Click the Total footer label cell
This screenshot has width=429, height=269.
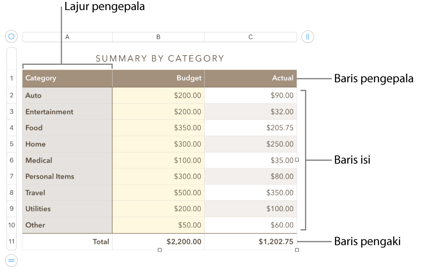click(100, 241)
